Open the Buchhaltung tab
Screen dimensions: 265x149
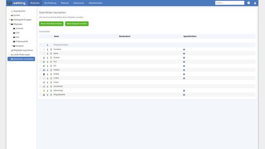pyautogui.click(x=50, y=3)
